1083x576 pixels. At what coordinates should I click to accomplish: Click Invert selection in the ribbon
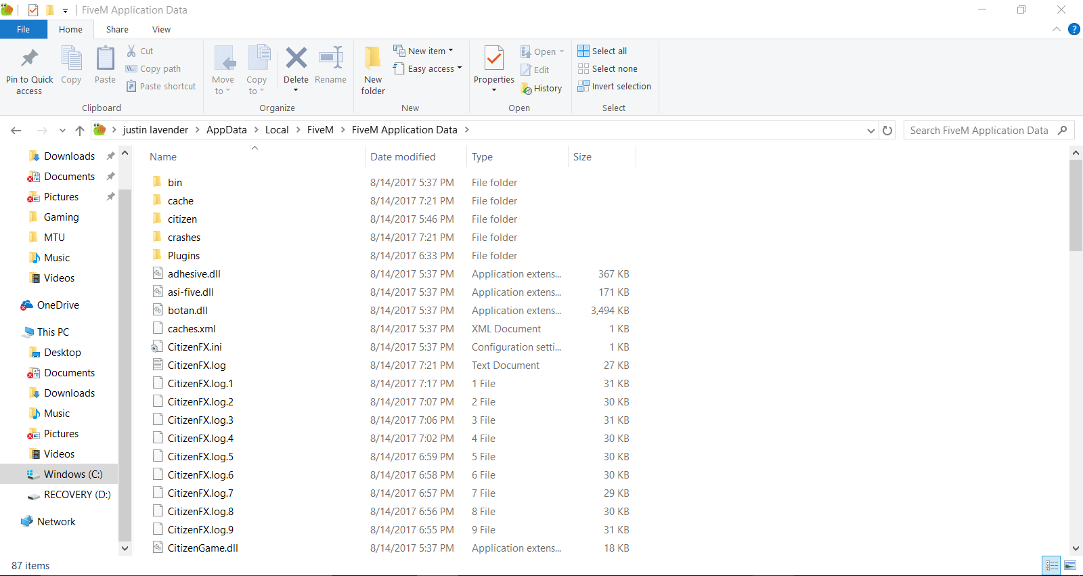[615, 86]
